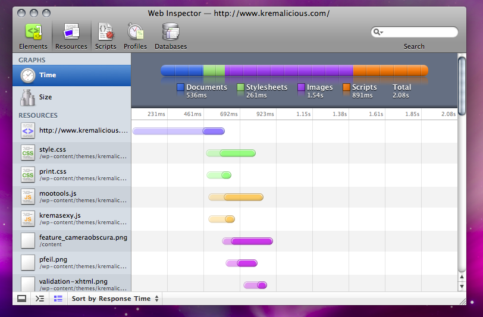This screenshot has width=483, height=317.
Task: Click the blue Documents legend swatch
Action: 180,87
